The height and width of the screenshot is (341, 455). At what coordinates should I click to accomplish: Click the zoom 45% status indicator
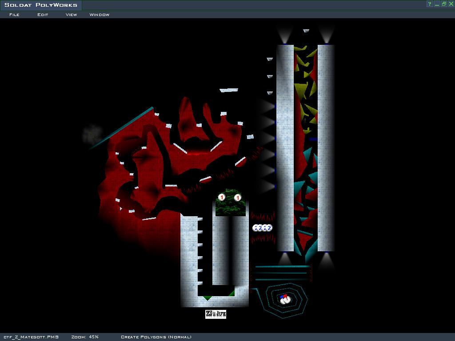point(84,337)
